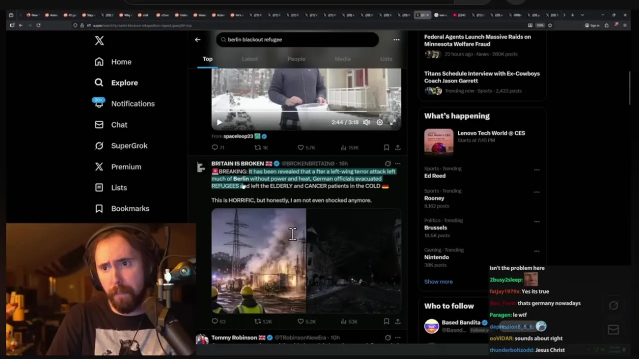Open more options on Tommy Robinson post
Image resolution: width=639 pixels, height=359 pixels.
pos(398,338)
